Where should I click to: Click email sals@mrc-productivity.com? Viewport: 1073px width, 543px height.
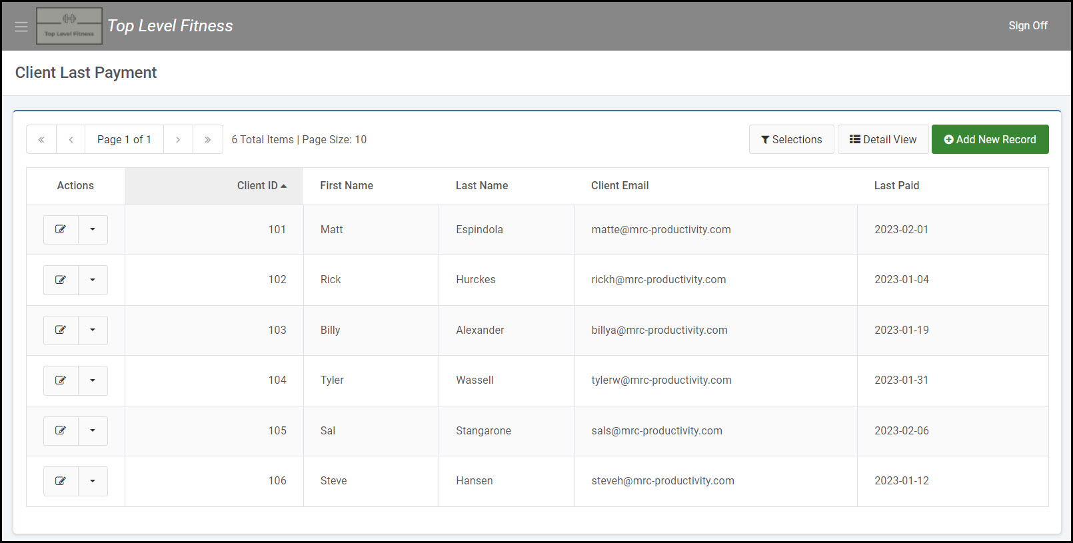(656, 430)
